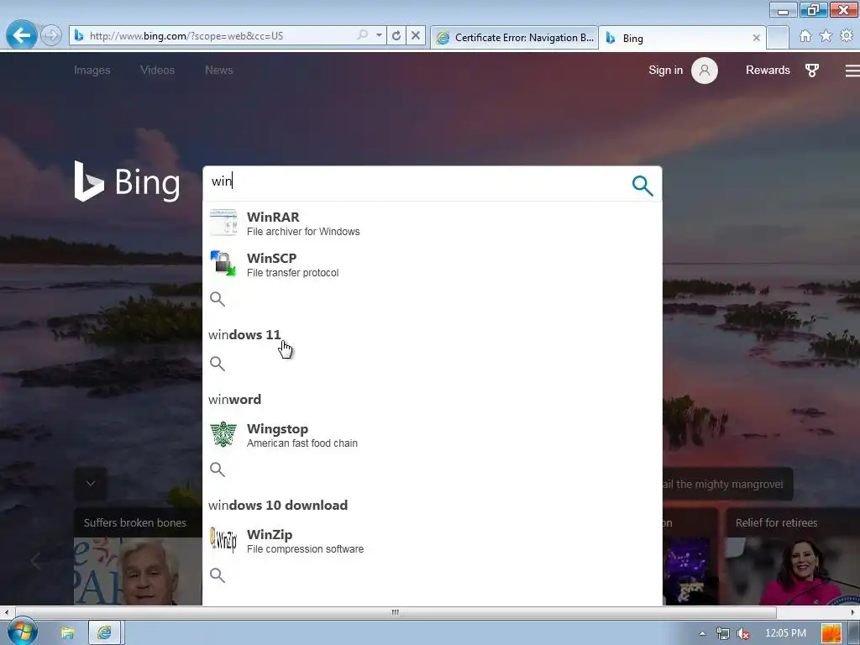Click the Wingstop logo thumbnail

[223, 434]
